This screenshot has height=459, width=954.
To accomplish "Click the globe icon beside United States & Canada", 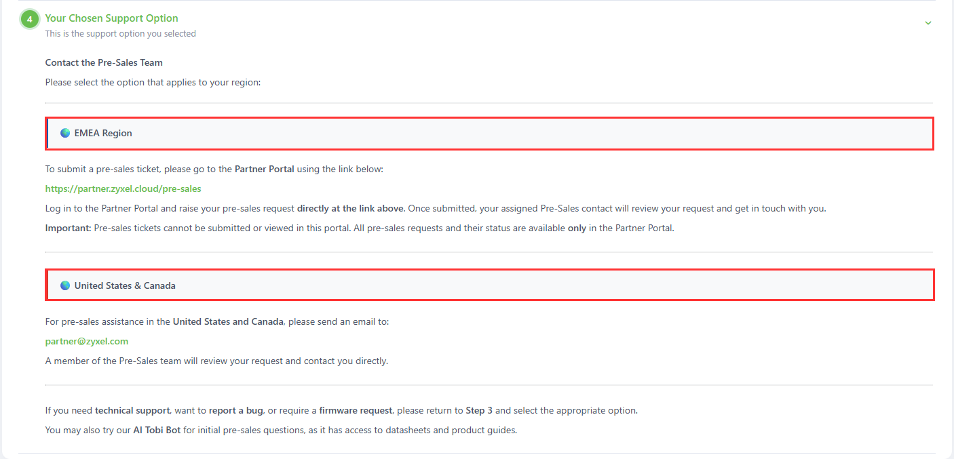I will [65, 285].
